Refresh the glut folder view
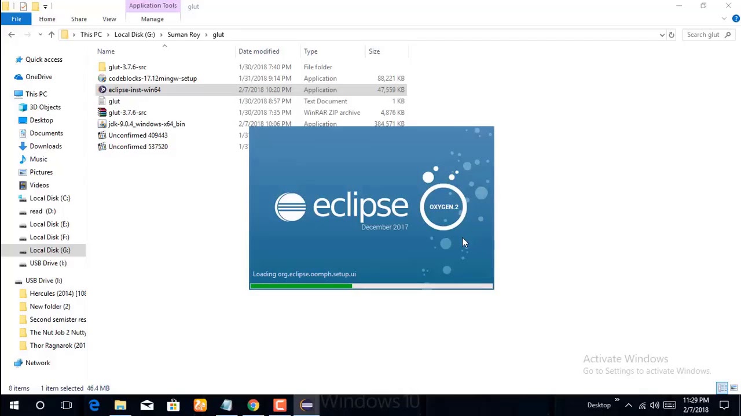Screen dimensions: 741x416 click(672, 35)
